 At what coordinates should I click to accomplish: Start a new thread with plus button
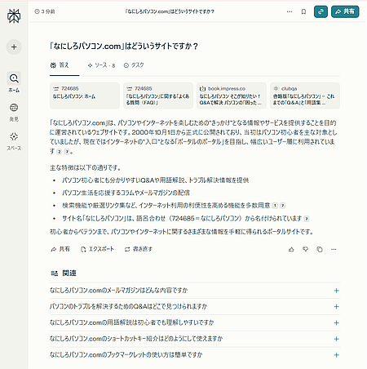[x=14, y=47]
